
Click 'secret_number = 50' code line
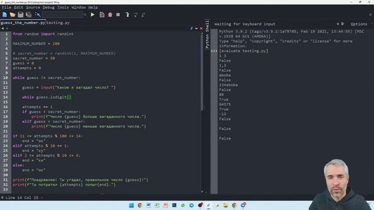[x=34, y=58]
